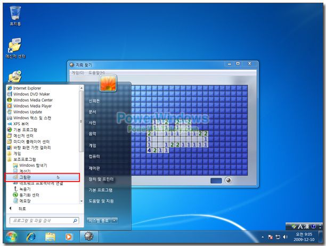Open 문서 from Start menu right pane
Screen dimensions: 326x246
click(92, 112)
